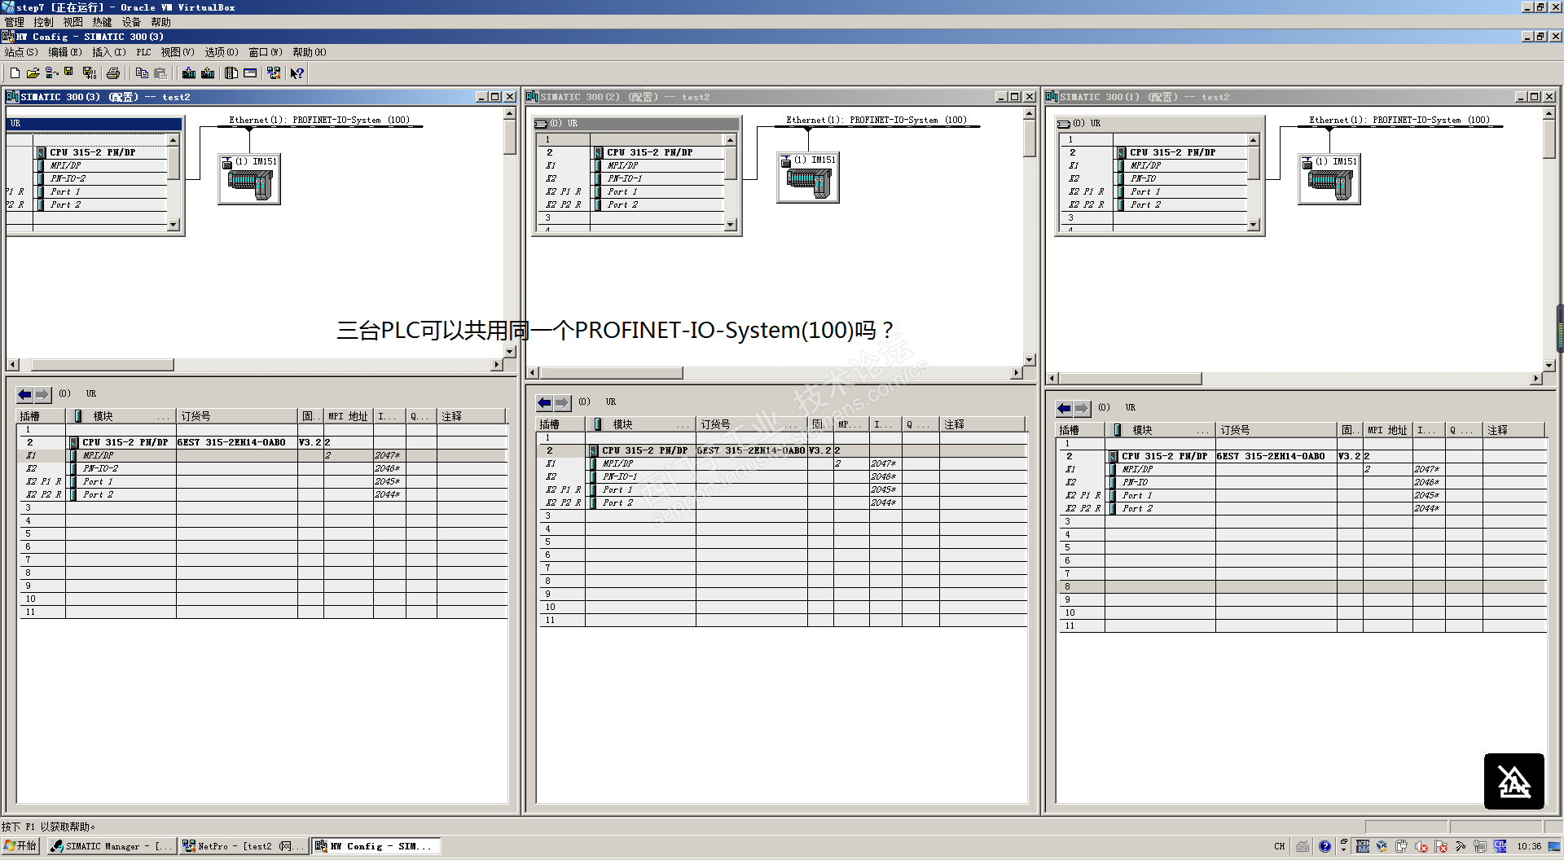Image resolution: width=1564 pixels, height=860 pixels.
Task: Click the 订货号 column header in SIMATIC 300(3)
Action: 237,416
